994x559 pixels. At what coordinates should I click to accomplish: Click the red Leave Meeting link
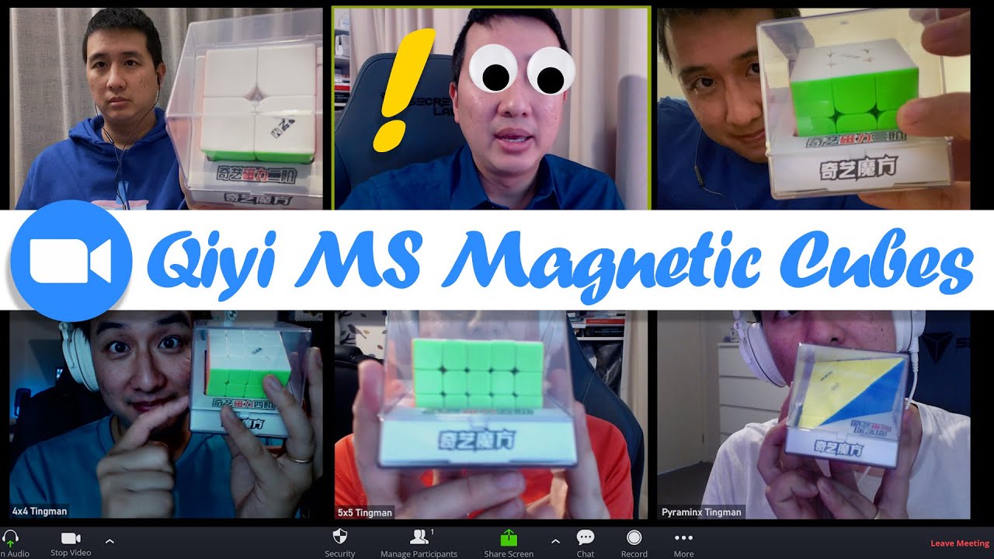pos(960,543)
